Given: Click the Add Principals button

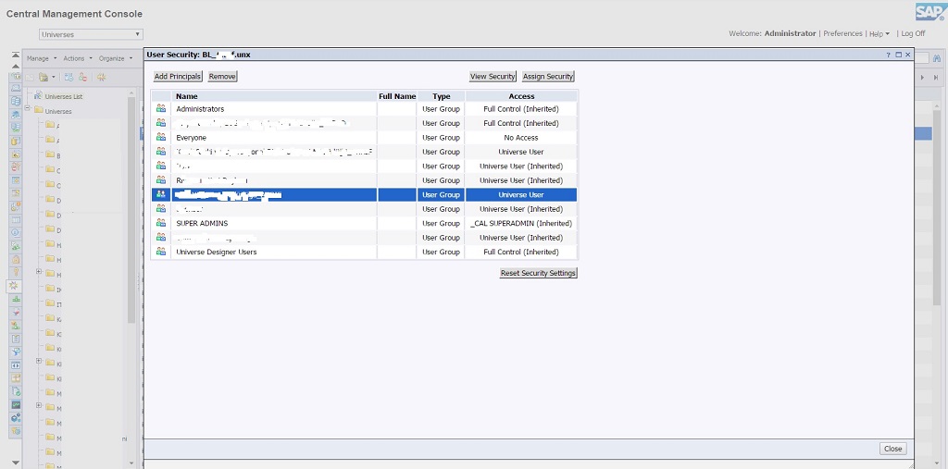Looking at the screenshot, I should tap(178, 77).
